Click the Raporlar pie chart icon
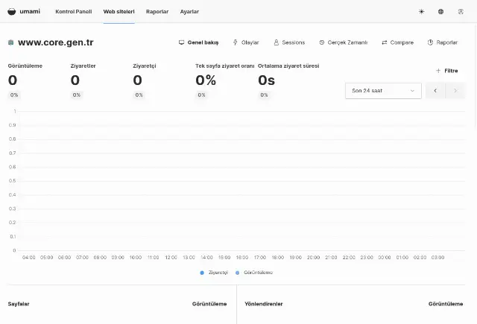477x324 pixels. 430,42
